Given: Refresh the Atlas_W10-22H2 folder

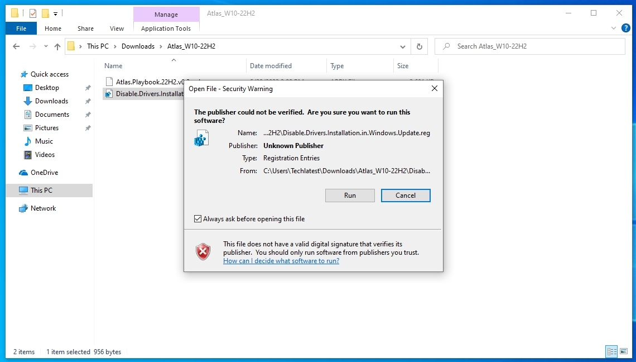Looking at the screenshot, I should tap(419, 46).
